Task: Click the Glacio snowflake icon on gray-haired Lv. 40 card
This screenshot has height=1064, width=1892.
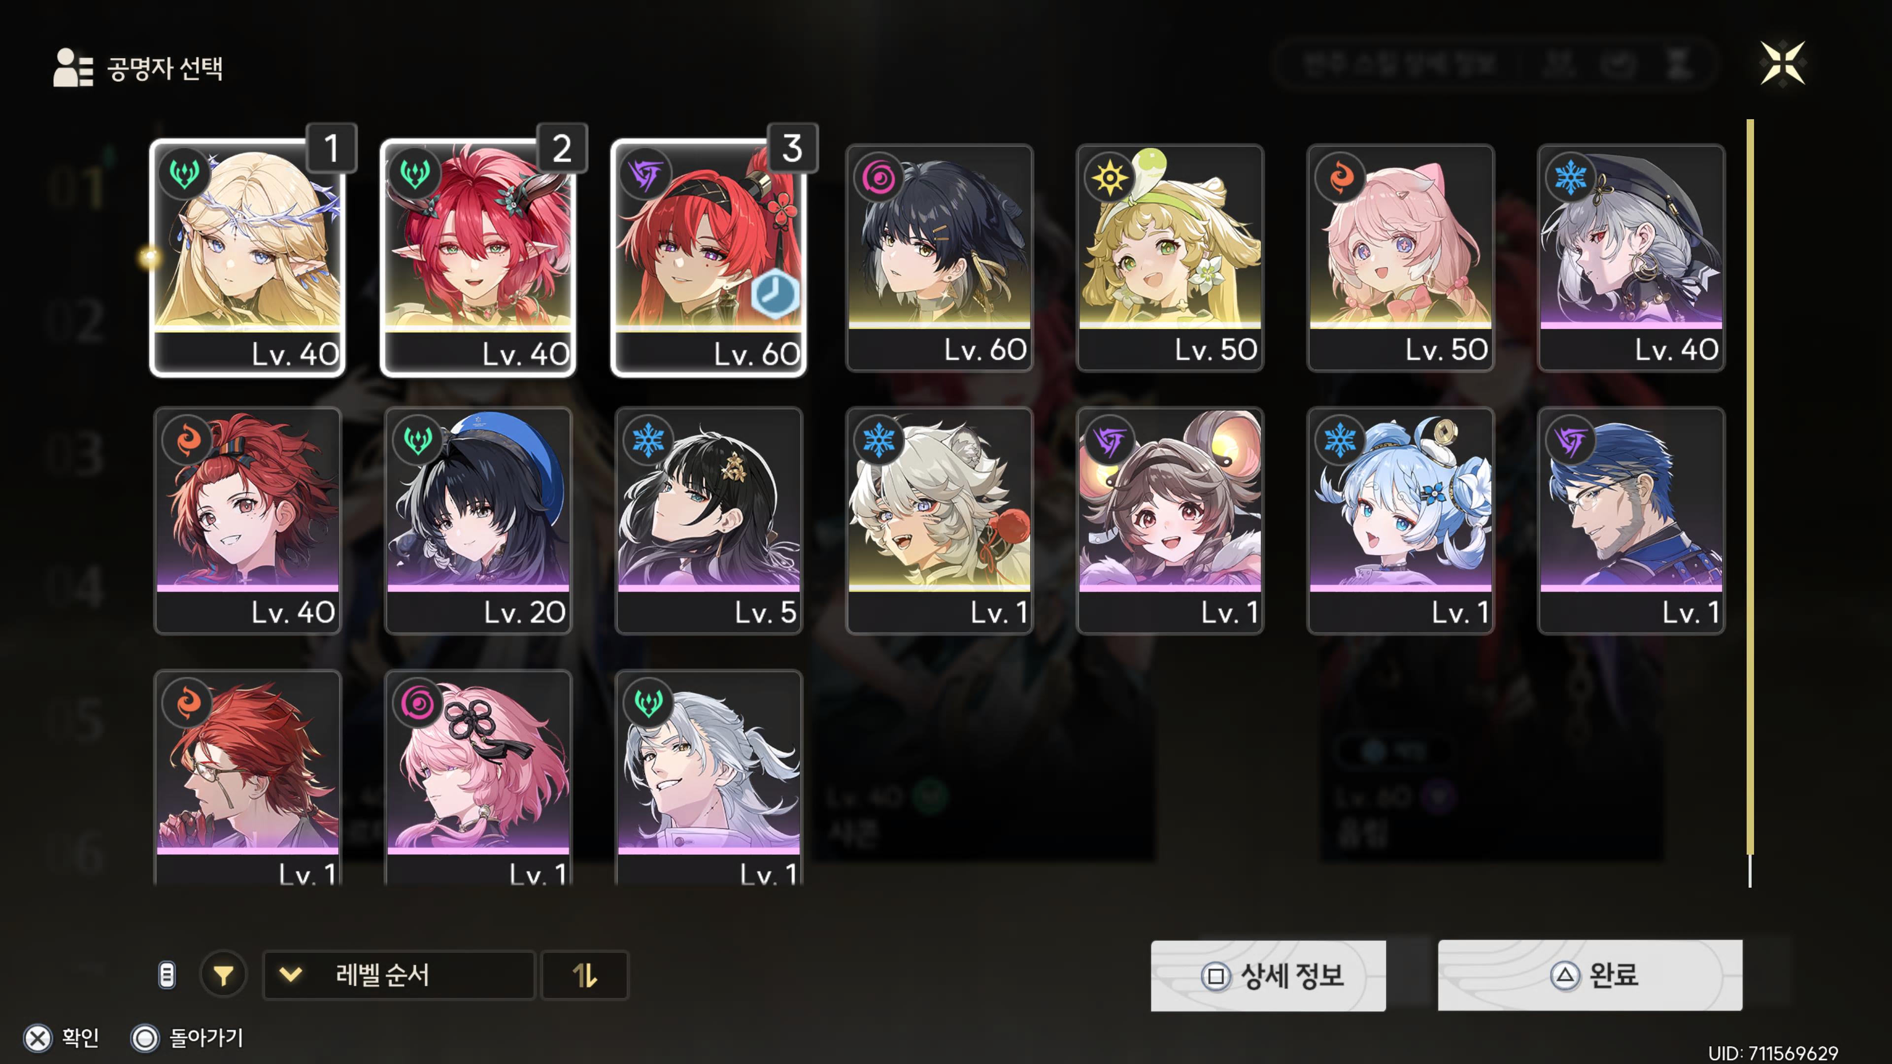Action: pyautogui.click(x=1570, y=177)
